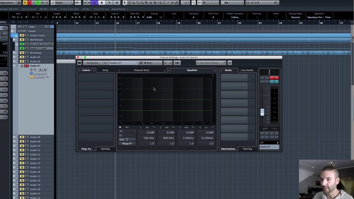The height and width of the screenshot is (199, 354).
Task: Click the Auto-Scroll toolbar button
Action: click(78, 3)
